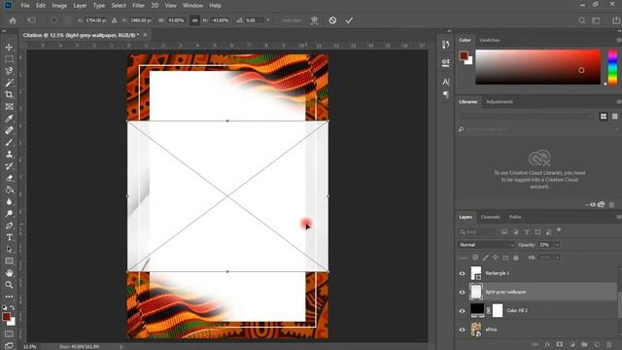
Task: Click the hue spectrum slider in Color panel
Action: click(x=612, y=67)
